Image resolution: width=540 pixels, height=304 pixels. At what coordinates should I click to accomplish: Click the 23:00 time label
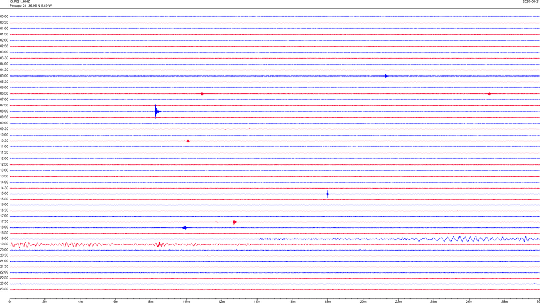click(4, 284)
